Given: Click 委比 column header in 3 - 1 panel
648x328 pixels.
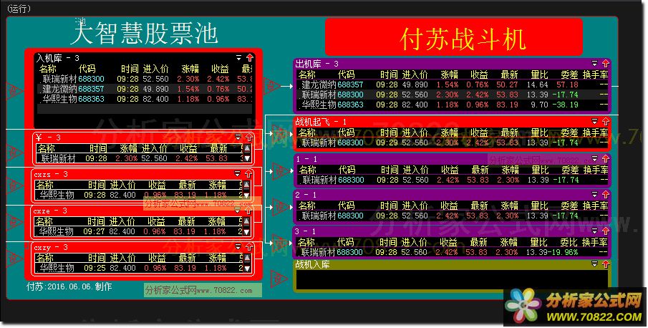Looking at the screenshot, I should tap(569, 242).
